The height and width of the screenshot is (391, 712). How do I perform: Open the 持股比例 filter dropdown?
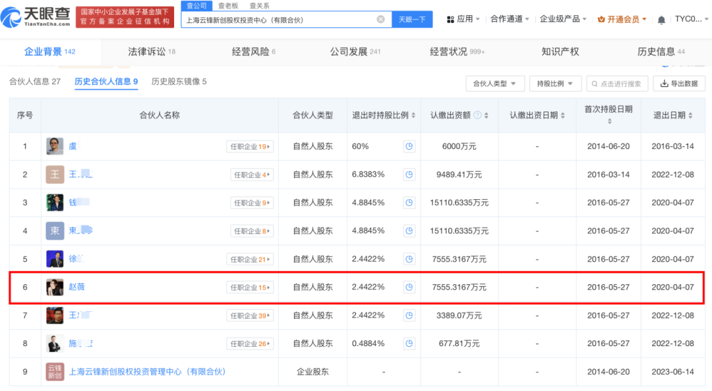click(555, 84)
